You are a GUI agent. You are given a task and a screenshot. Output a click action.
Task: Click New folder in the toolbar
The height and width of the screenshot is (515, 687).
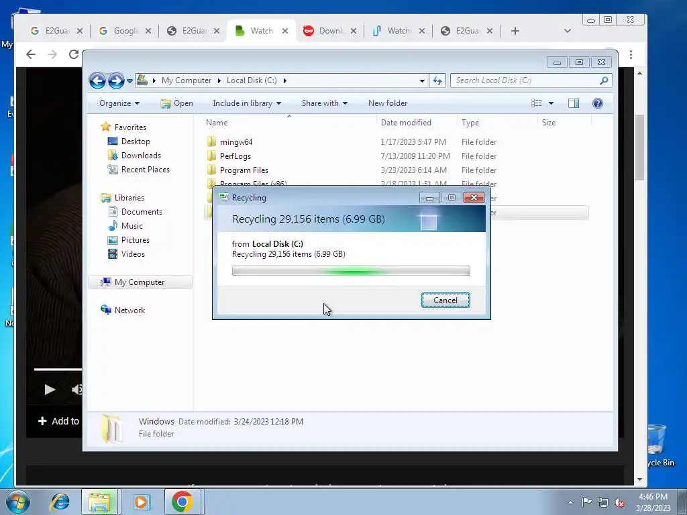[x=388, y=103]
